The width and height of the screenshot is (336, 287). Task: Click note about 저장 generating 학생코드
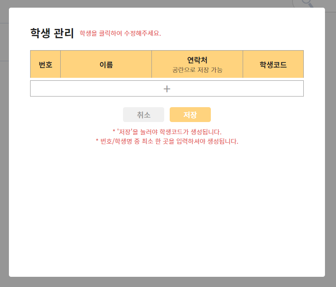[x=167, y=132]
